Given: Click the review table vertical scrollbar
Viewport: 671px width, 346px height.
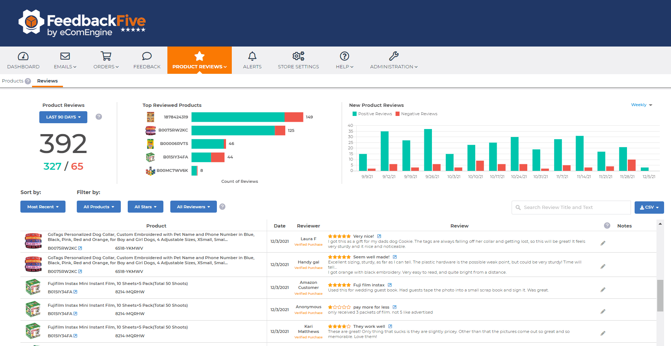Looking at the screenshot, I should 660,295.
